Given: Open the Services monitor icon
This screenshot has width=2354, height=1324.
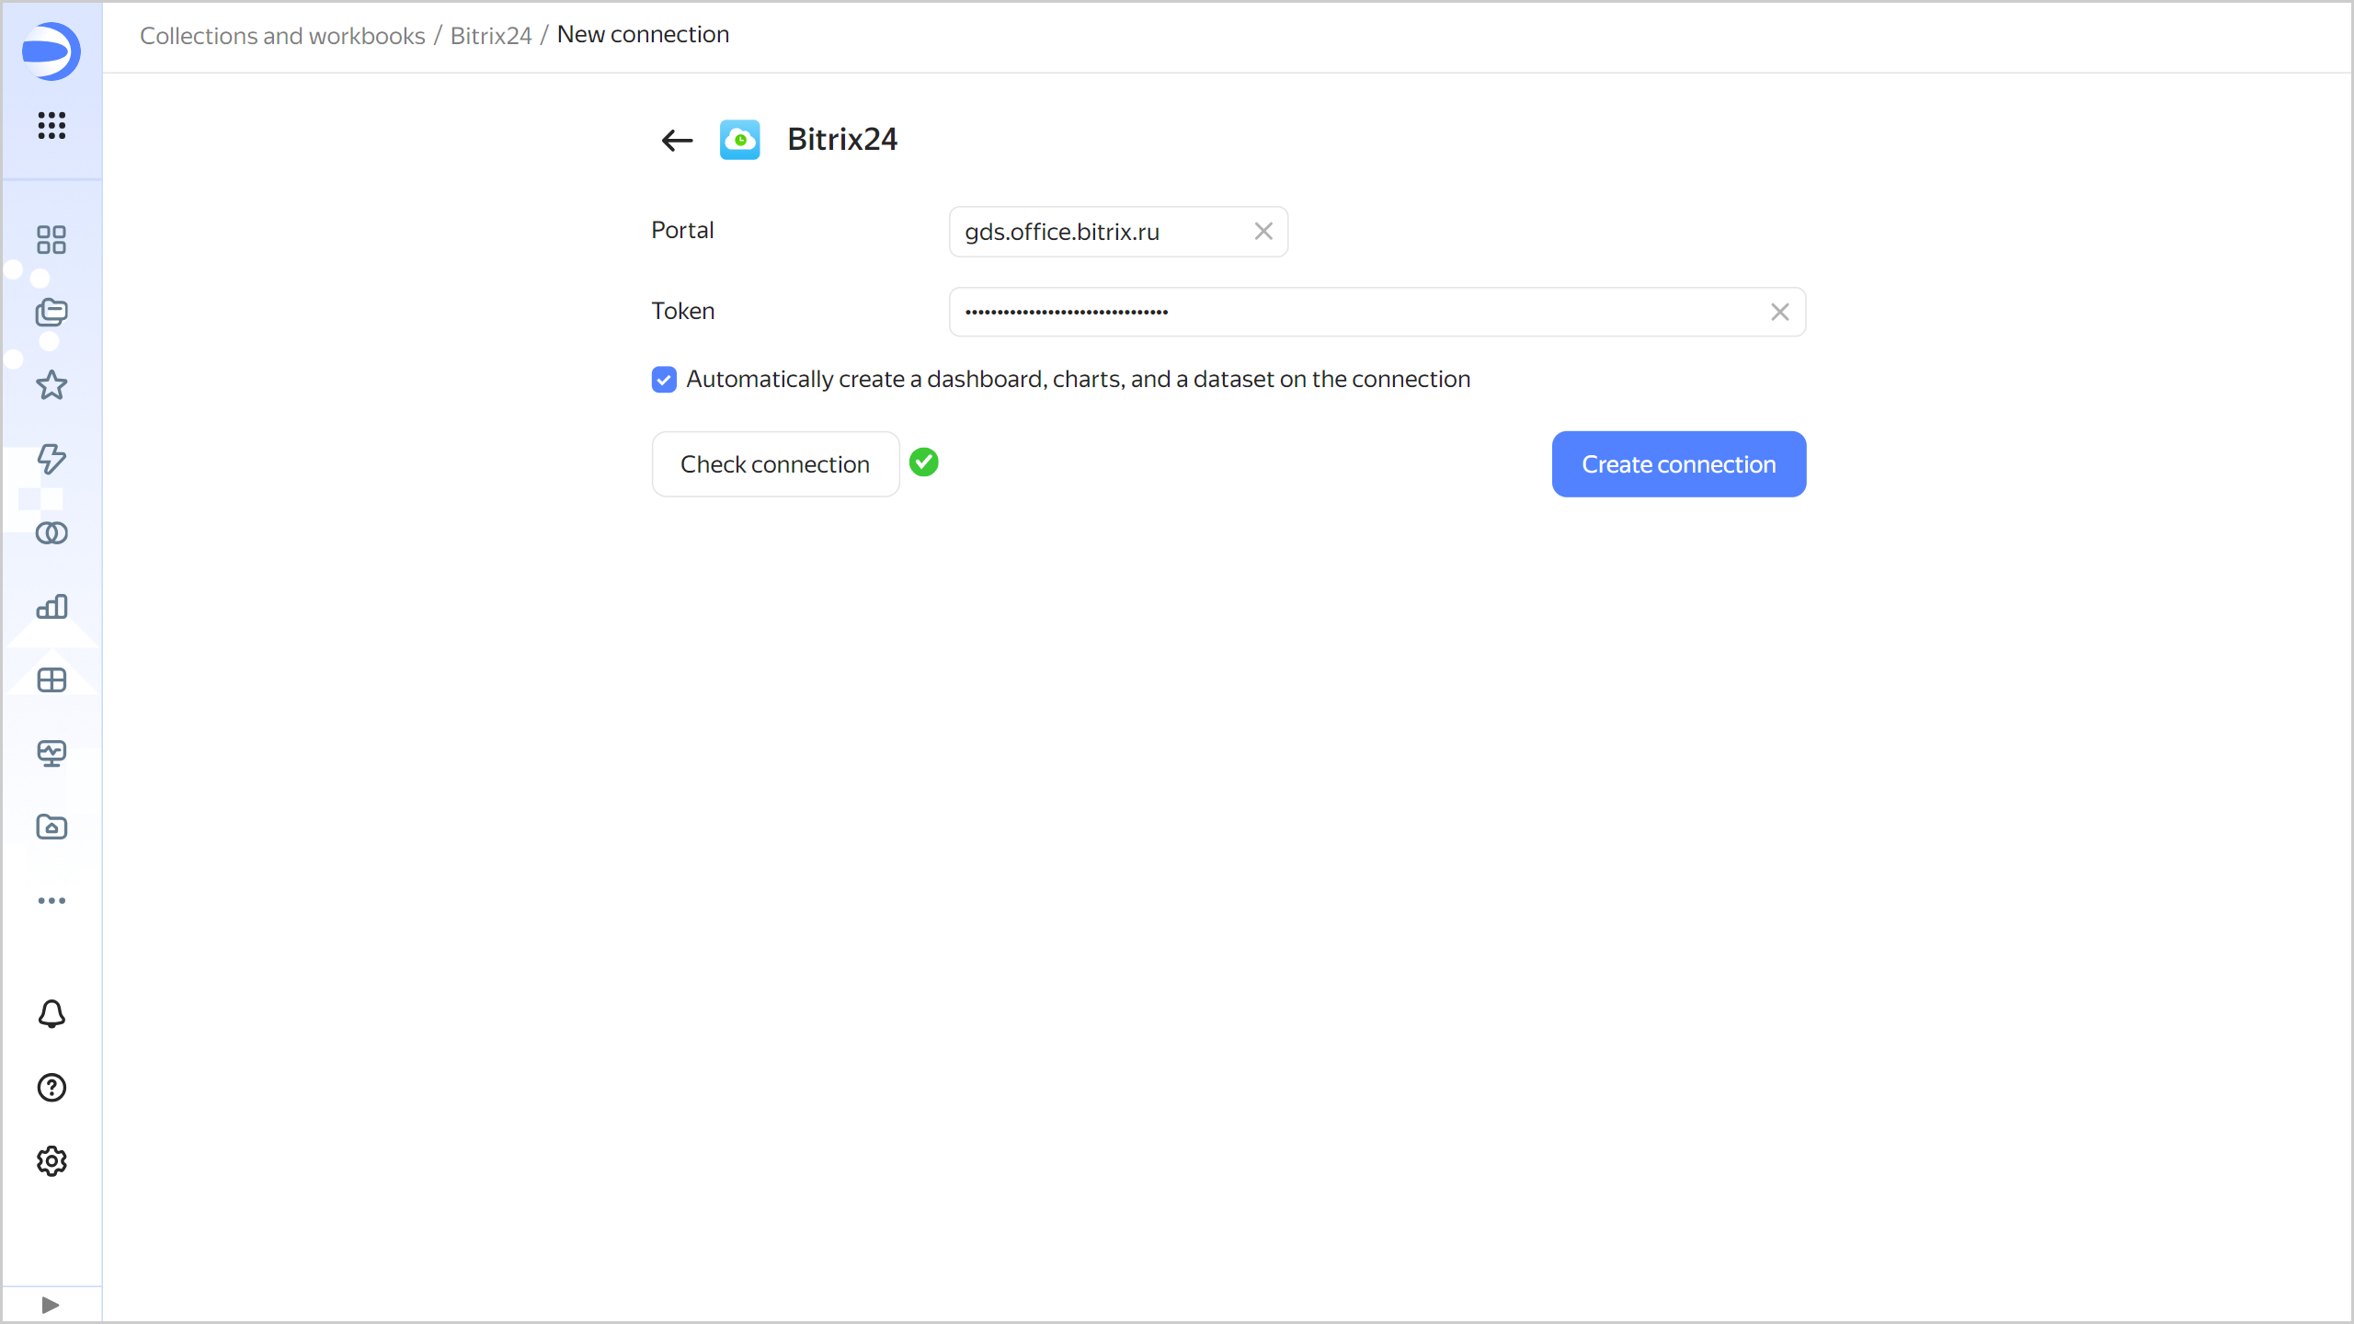Looking at the screenshot, I should [x=51, y=753].
